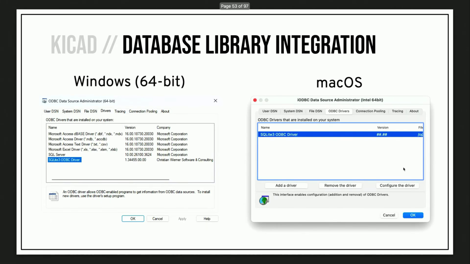The image size is (470, 264).
Task: Click Version column header in iODBC list
Action: coord(383,127)
